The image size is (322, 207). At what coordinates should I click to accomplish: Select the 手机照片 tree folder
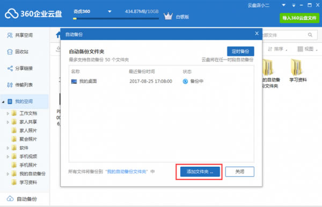click(x=24, y=165)
